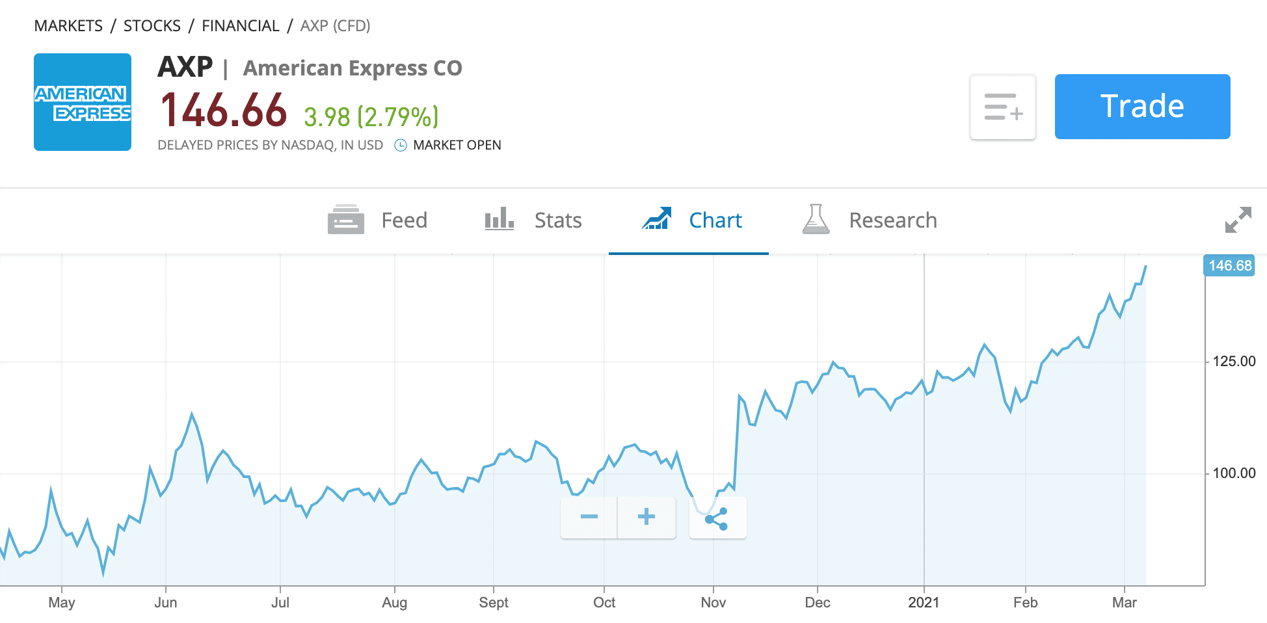Click the Aug time axis label
The width and height of the screenshot is (1267, 623).
(395, 603)
